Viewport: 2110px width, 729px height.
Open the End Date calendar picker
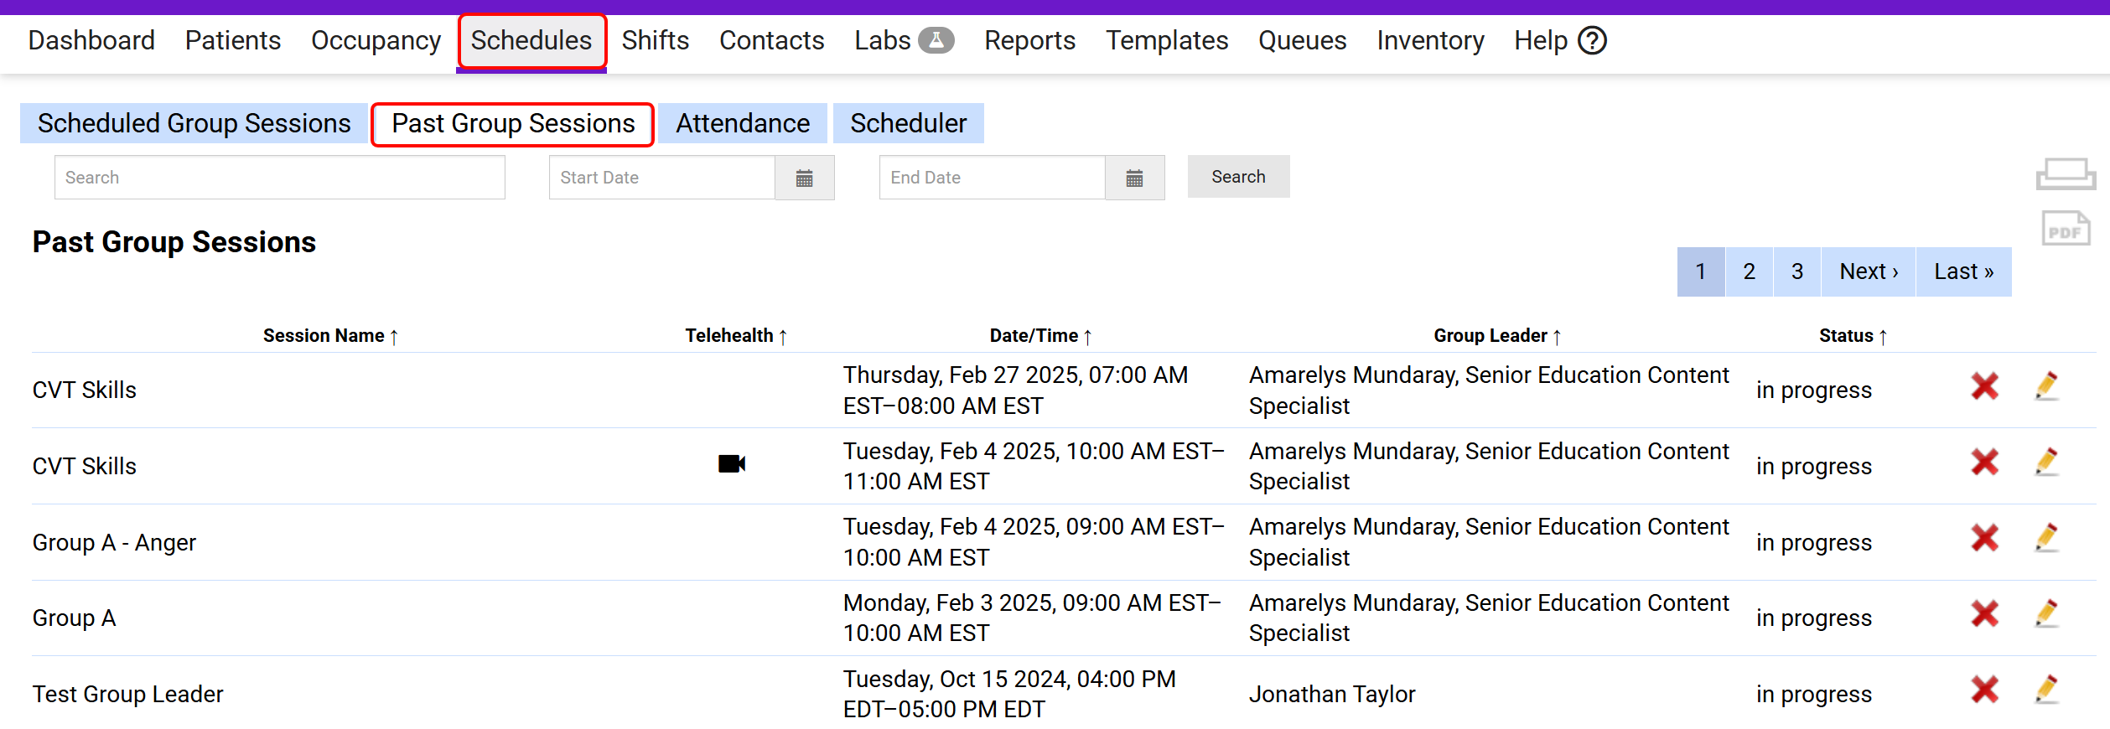[x=1134, y=178]
